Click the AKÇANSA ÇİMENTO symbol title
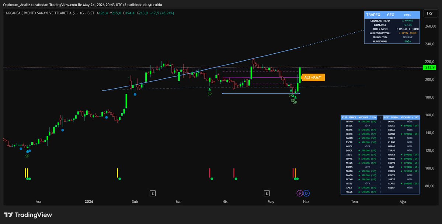The image size is (442, 224). click(x=40, y=13)
